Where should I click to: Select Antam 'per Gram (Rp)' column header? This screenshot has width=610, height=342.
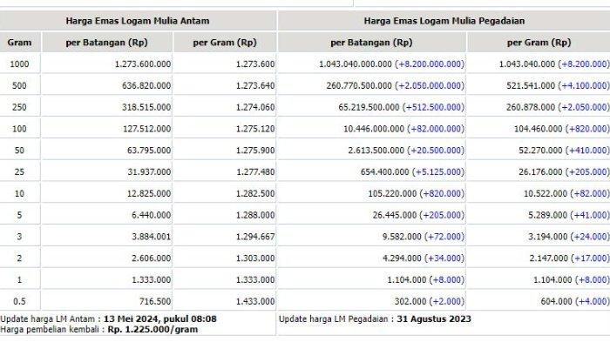click(225, 43)
